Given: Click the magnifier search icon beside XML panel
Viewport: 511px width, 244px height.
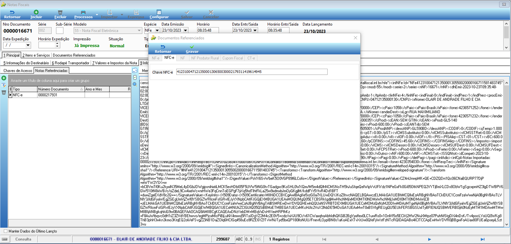Looking at the screenshot, I should tap(135, 84).
